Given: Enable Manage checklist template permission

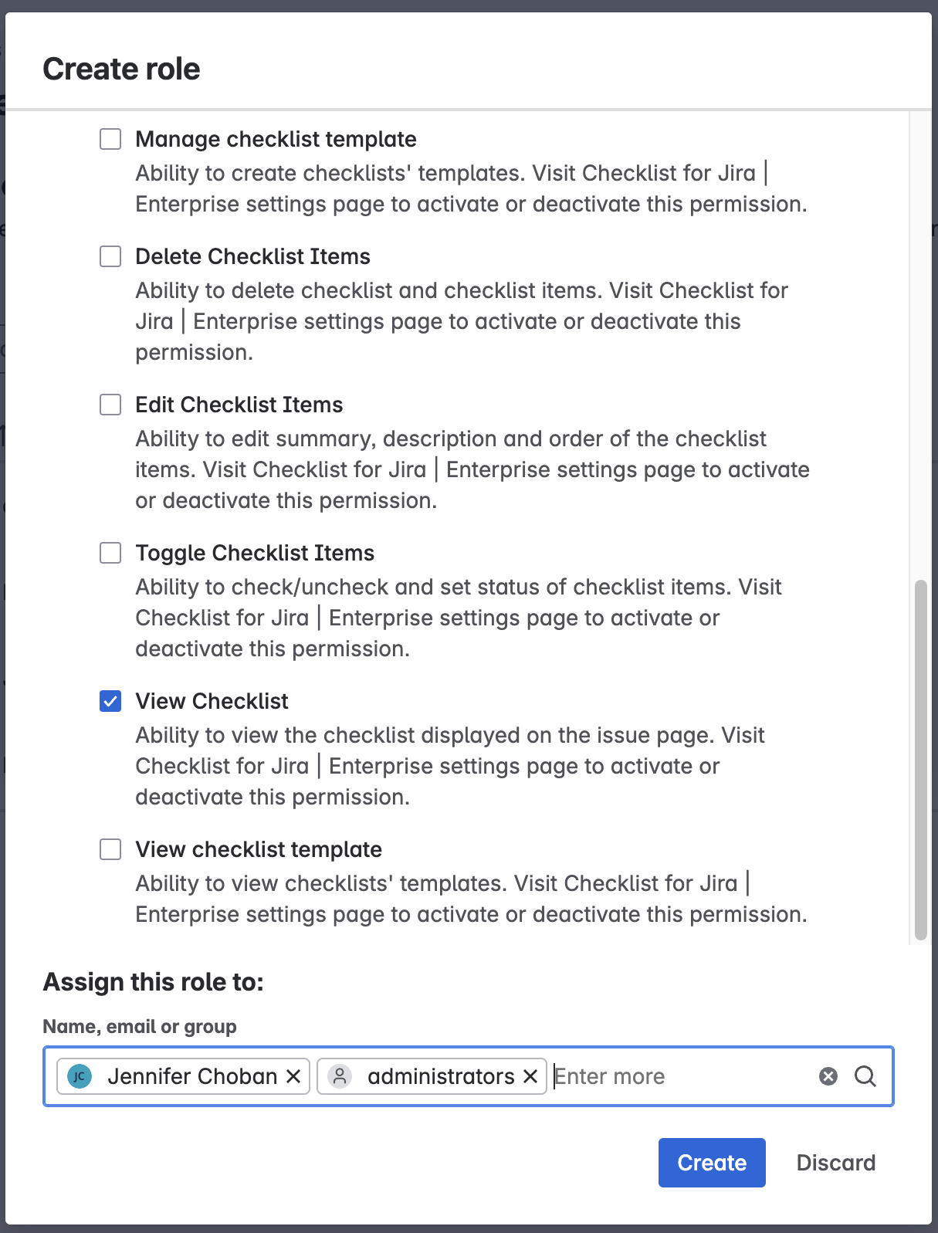Looking at the screenshot, I should [x=110, y=139].
